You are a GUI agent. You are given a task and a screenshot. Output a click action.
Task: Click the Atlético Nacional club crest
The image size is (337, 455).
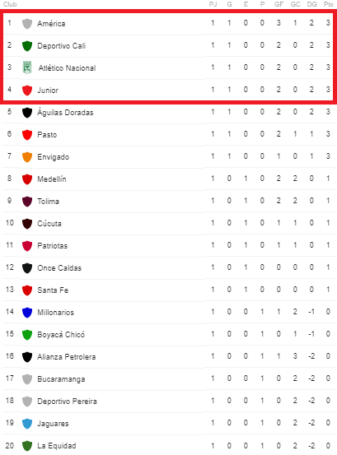[x=27, y=67]
